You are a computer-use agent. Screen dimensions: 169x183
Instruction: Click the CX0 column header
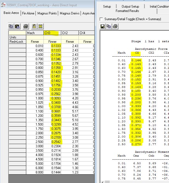tap(52, 33)
